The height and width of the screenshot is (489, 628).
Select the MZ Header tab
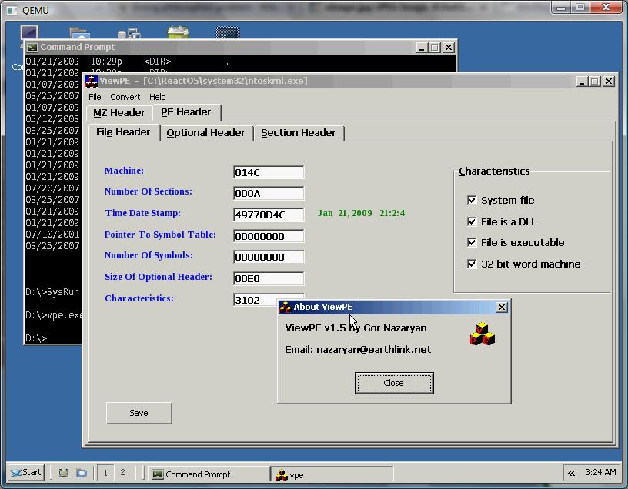click(x=119, y=113)
